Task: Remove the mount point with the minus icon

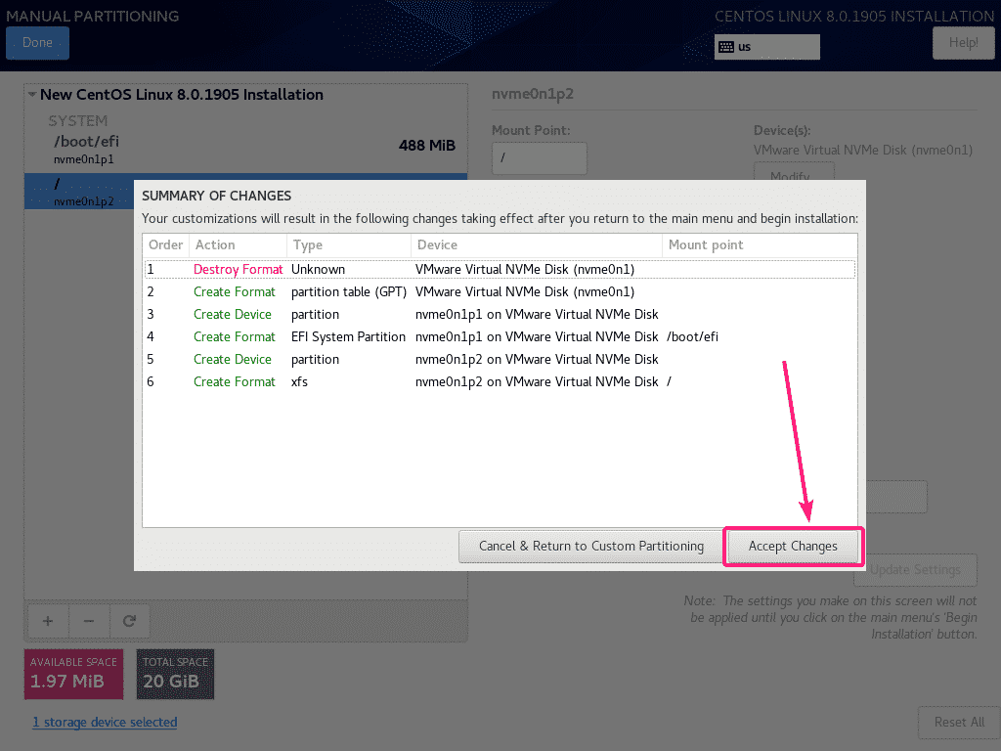Action: point(89,621)
